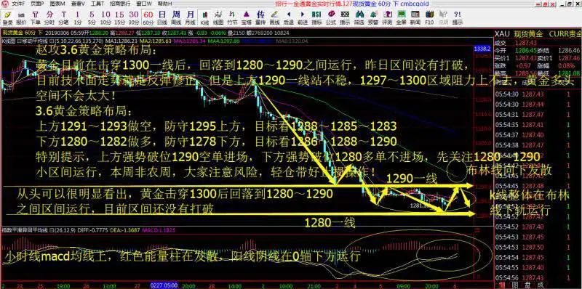Switch to 月线 monthly chart
This screenshot has width=582, height=289.
point(190,17)
